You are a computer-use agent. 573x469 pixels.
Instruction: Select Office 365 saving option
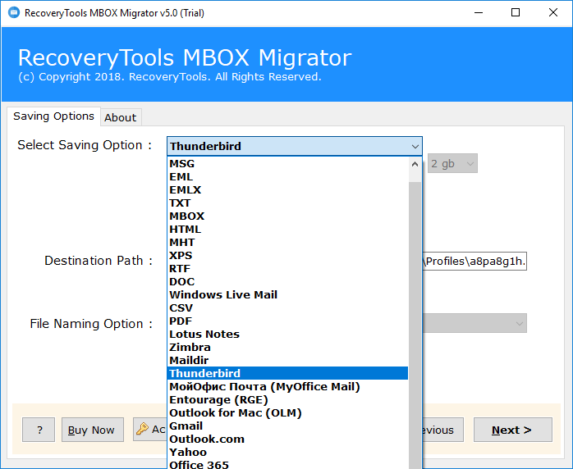point(287,464)
